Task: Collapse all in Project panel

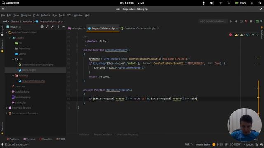Action: pos(52,27)
